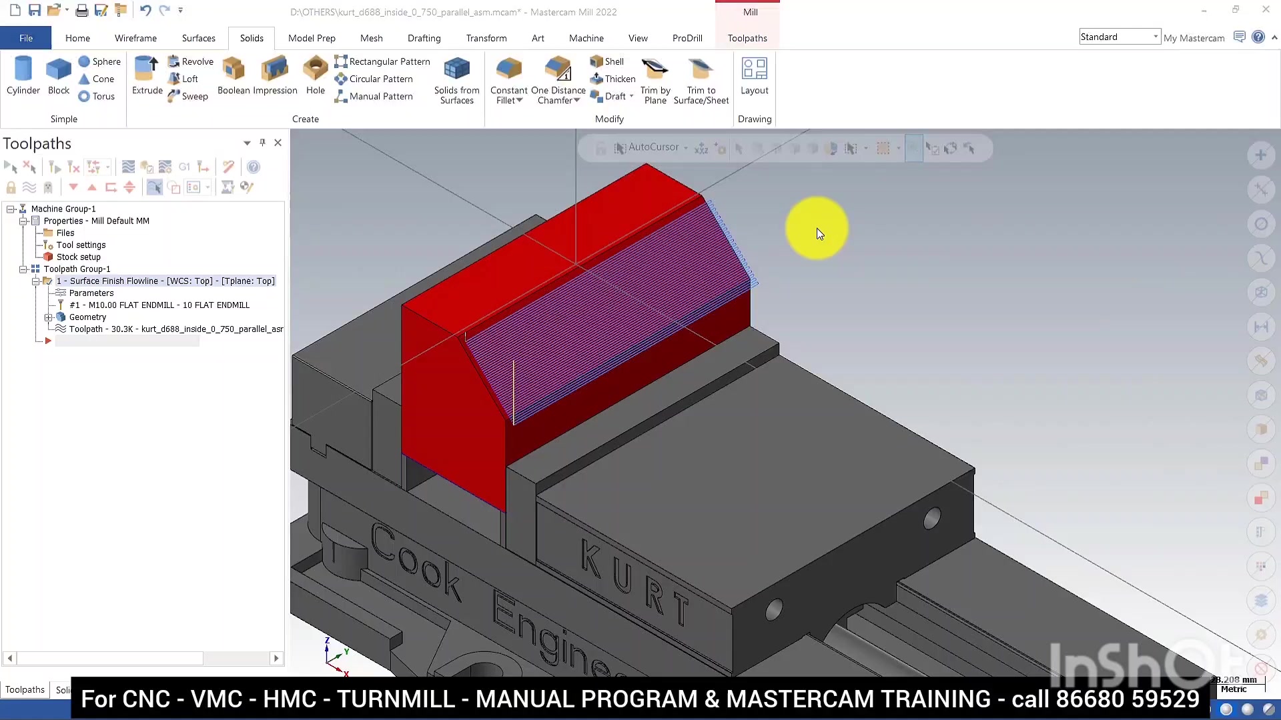Open Parameters of flowline operation
The image size is (1281, 720).
coord(91,293)
